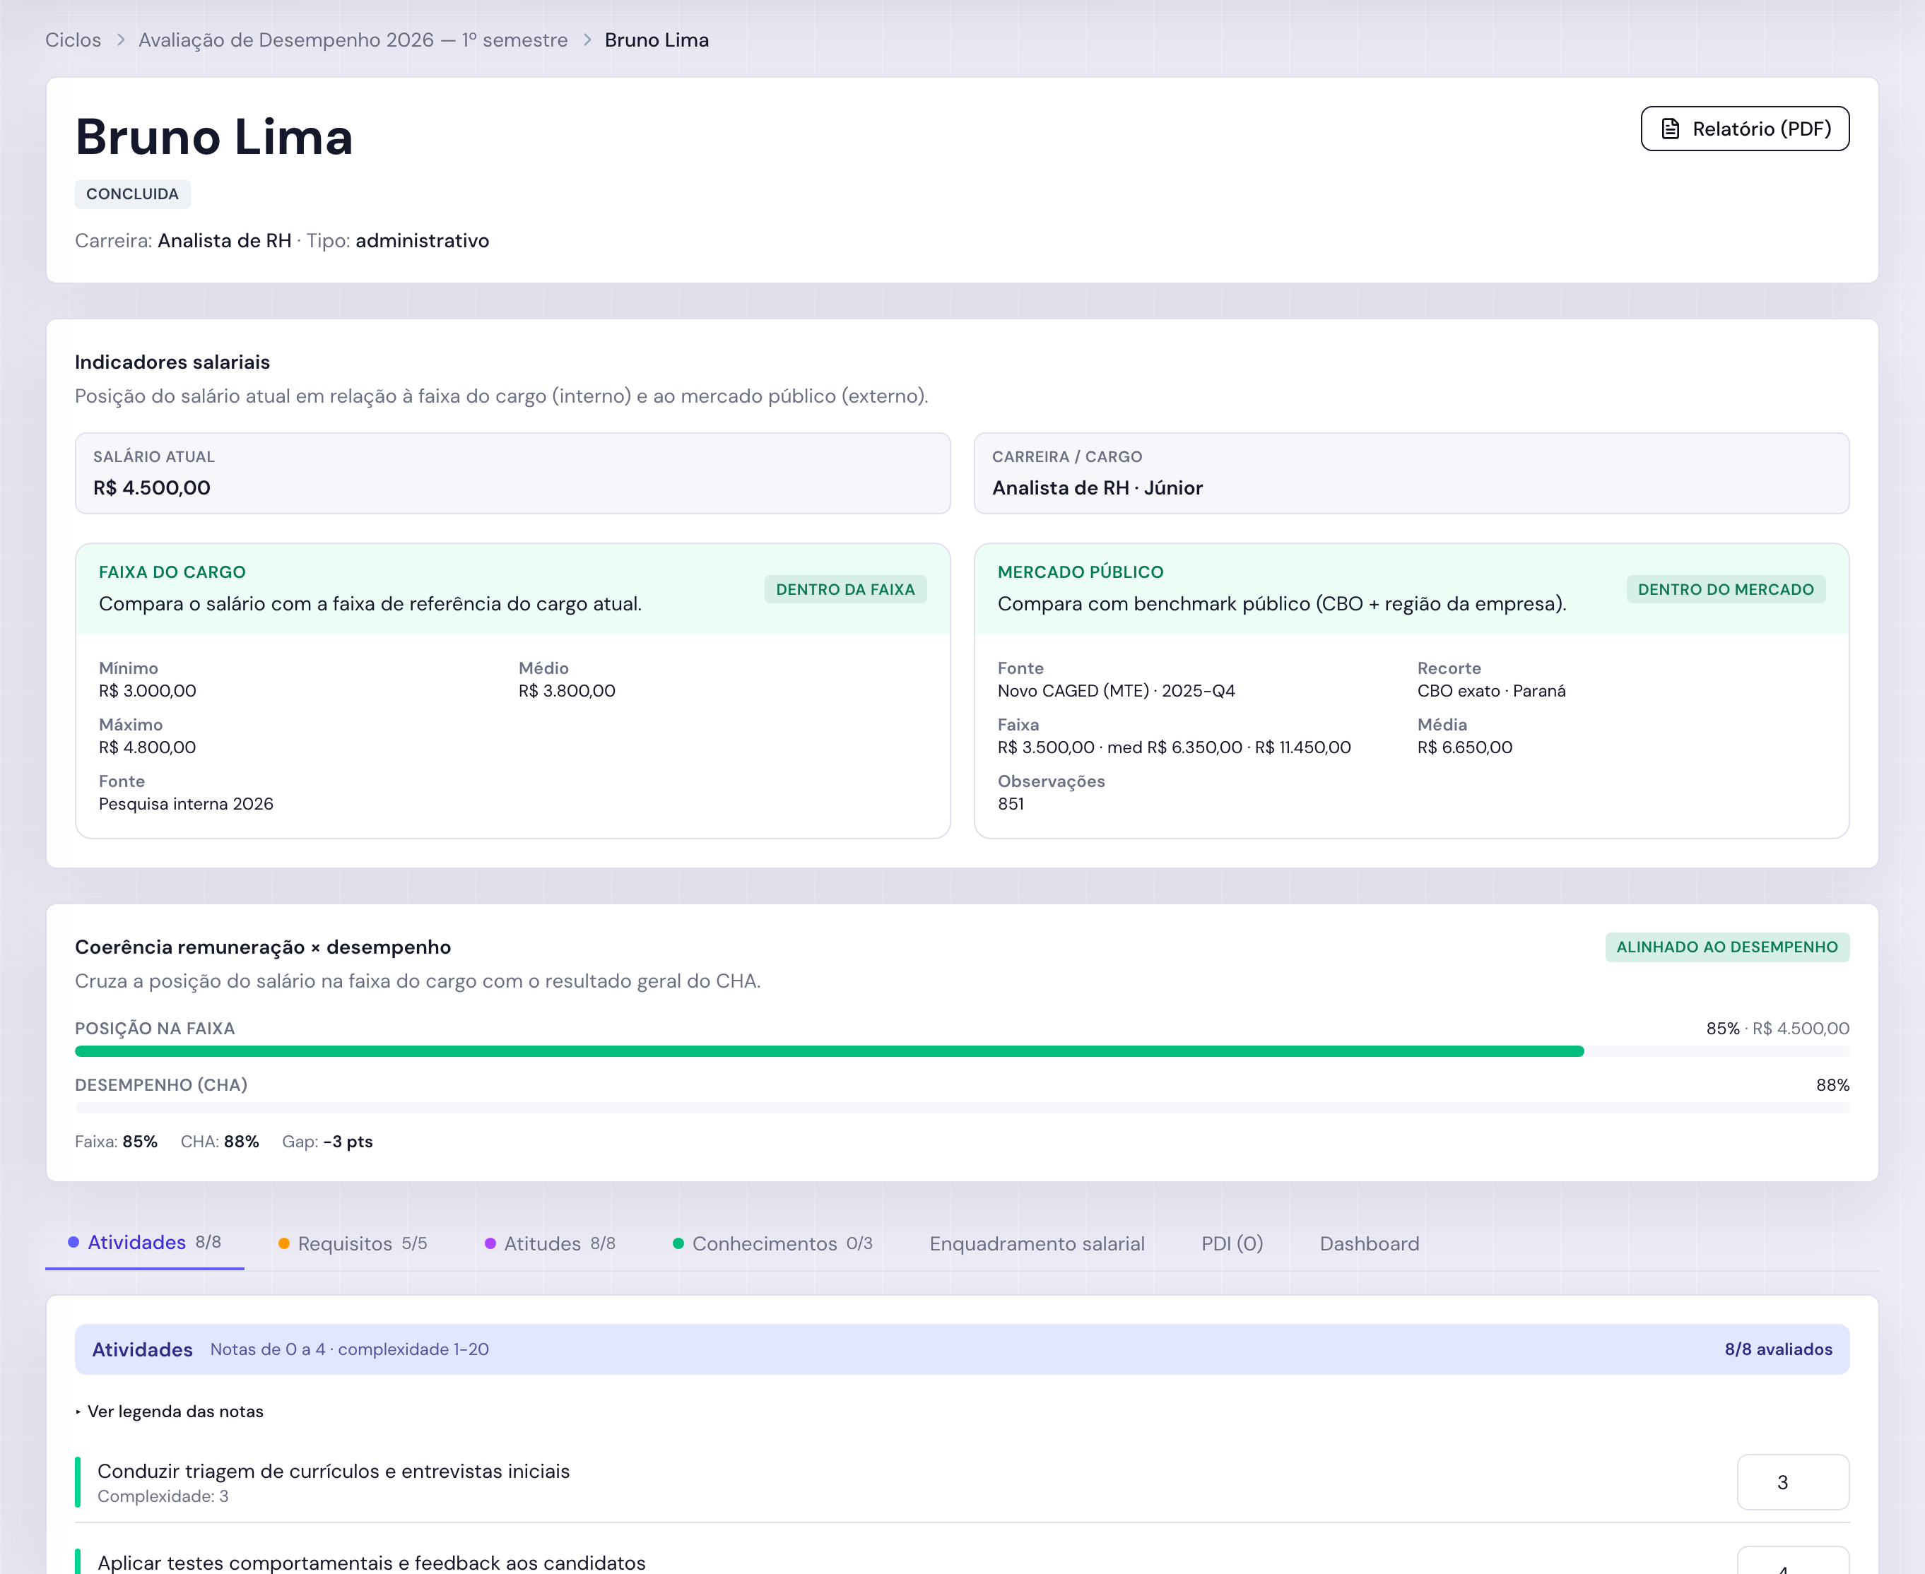Click the score field for Conduzir triagem activity

(1793, 1482)
